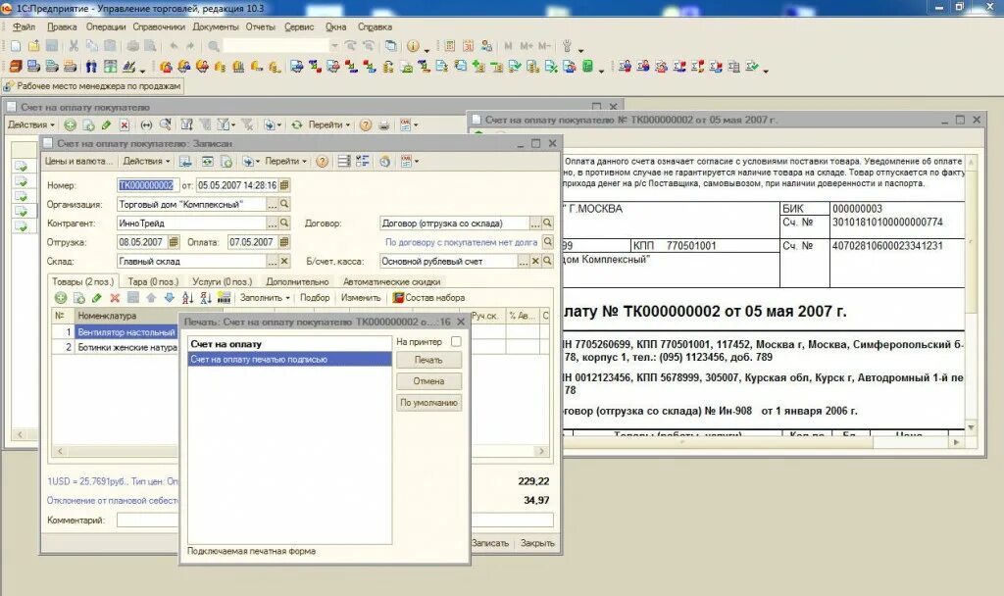Delete goods row with red X icon
This screenshot has width=1004, height=596.
115,298
